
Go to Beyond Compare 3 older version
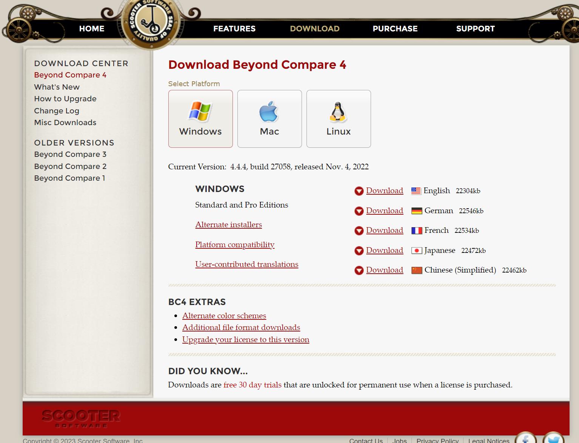(x=70, y=154)
